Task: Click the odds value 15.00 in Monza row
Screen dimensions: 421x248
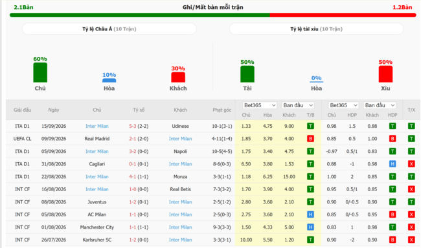Action: point(289,176)
